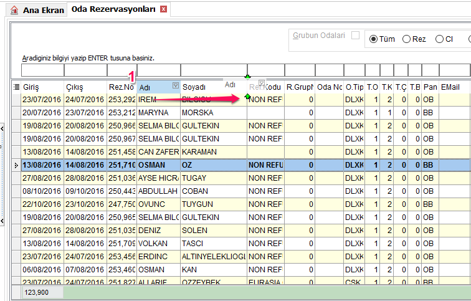Focus the Ref.Kodu search field
The image size is (471, 301).
tap(266, 70)
